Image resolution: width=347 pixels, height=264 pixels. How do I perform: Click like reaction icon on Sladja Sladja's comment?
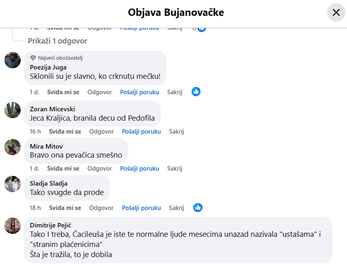point(198,208)
